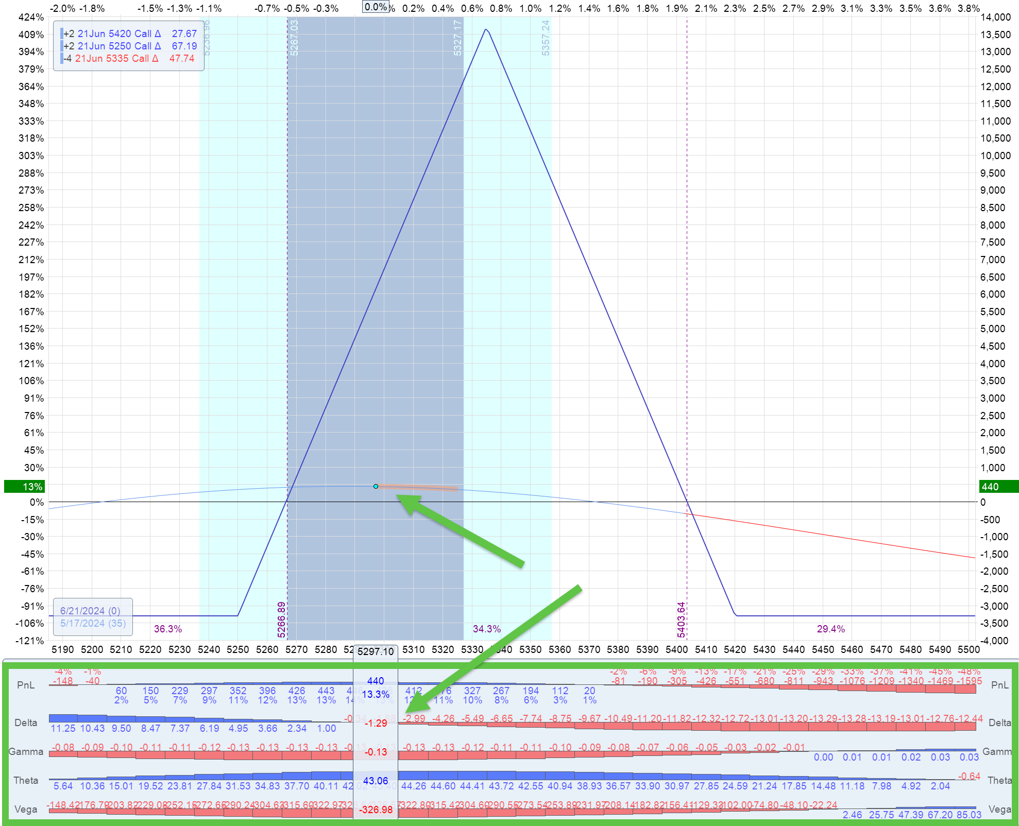Toggle the 5/17/2024 (35) T+0 line

pyautogui.click(x=93, y=623)
